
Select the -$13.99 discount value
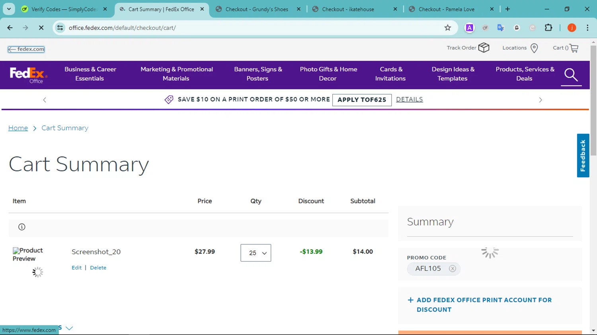click(x=311, y=252)
